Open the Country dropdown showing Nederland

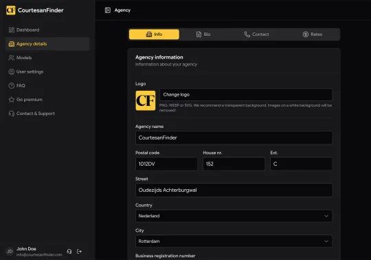tap(234, 216)
